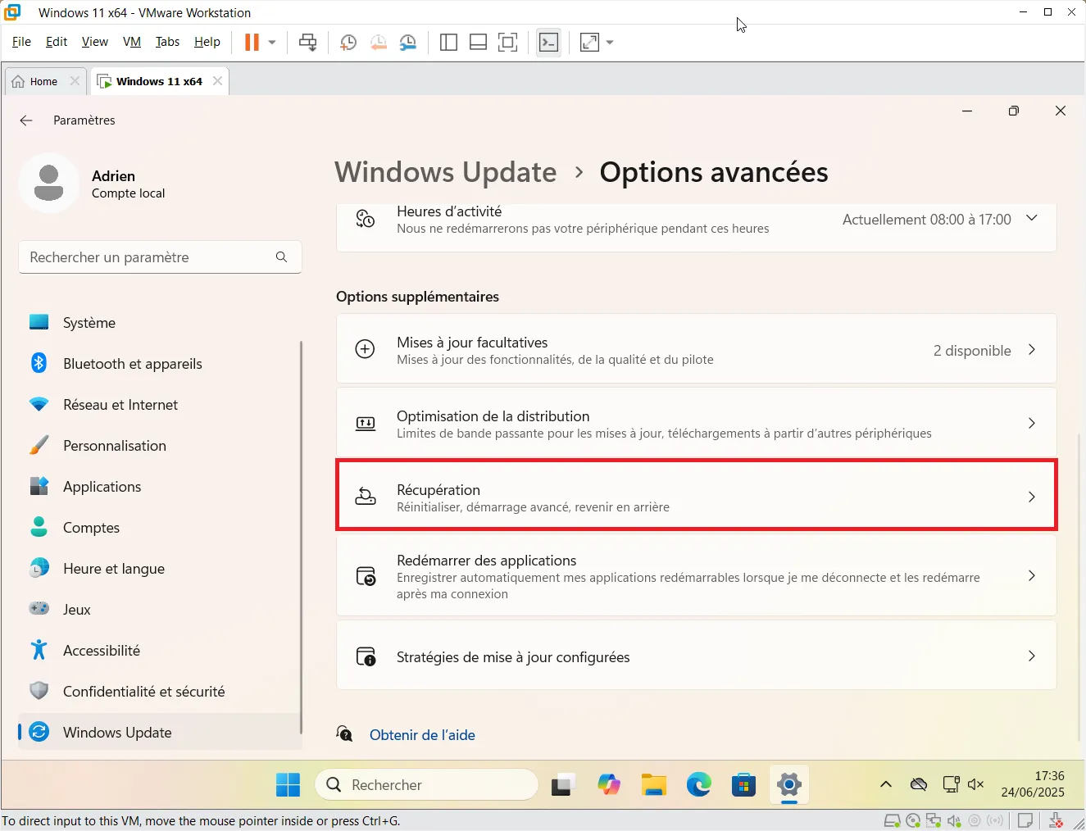This screenshot has height=831, width=1086.
Task: Open the Tabs menu
Action: point(167,42)
